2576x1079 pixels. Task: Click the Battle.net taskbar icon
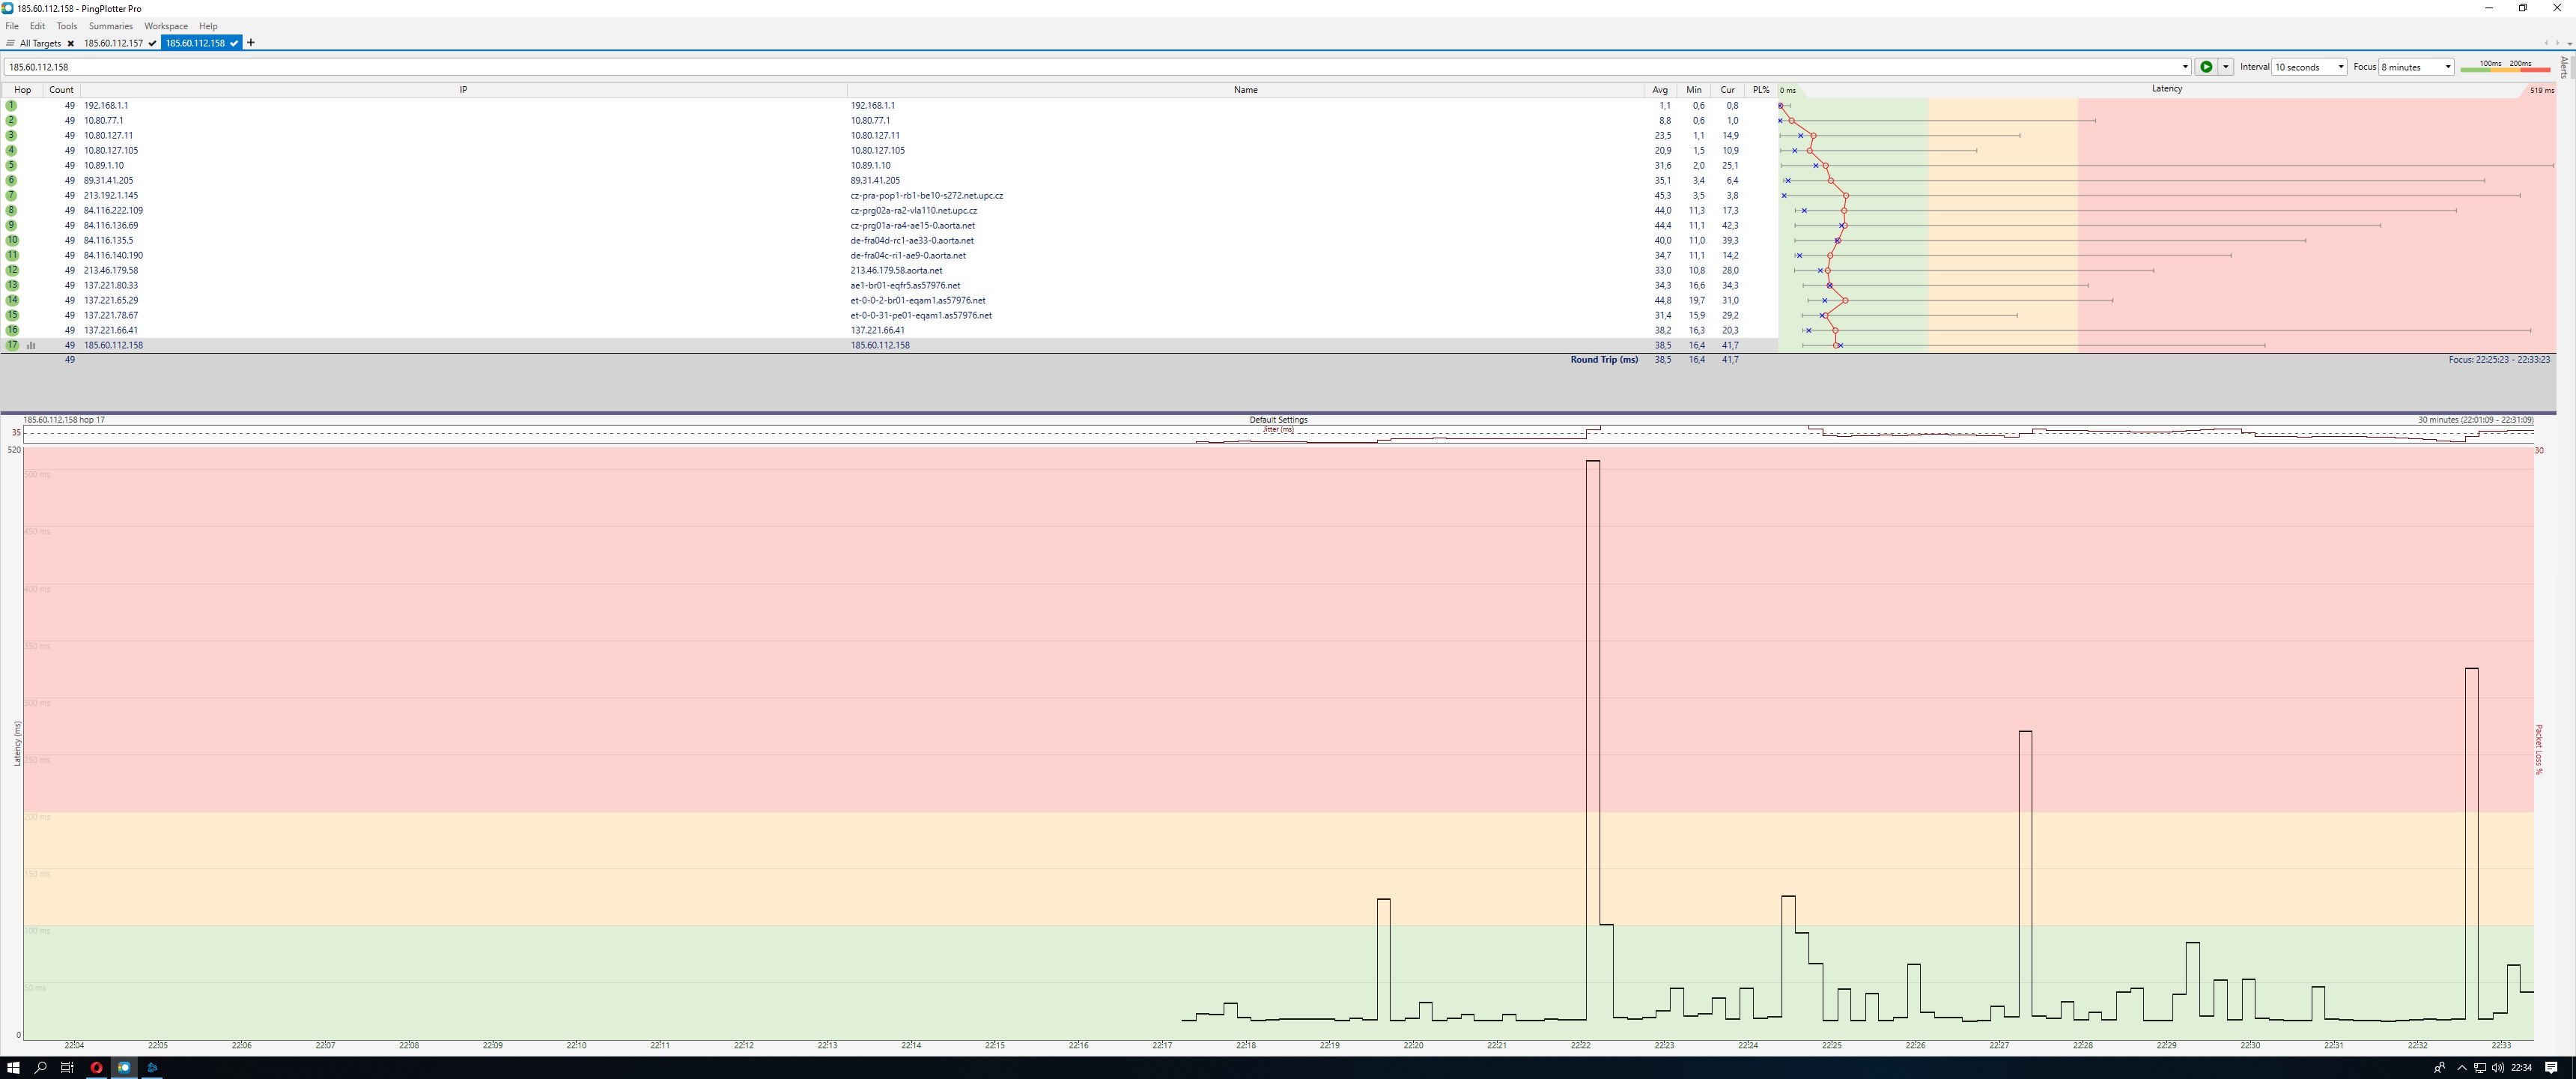pyautogui.click(x=152, y=1068)
